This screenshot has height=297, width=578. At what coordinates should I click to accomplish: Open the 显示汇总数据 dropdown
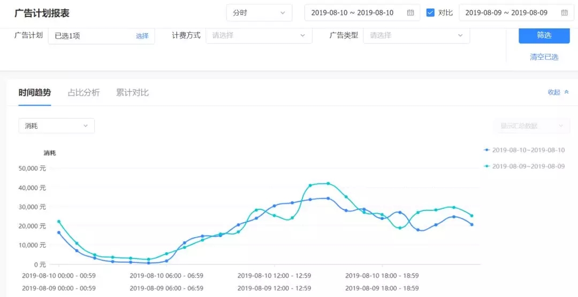(x=532, y=126)
